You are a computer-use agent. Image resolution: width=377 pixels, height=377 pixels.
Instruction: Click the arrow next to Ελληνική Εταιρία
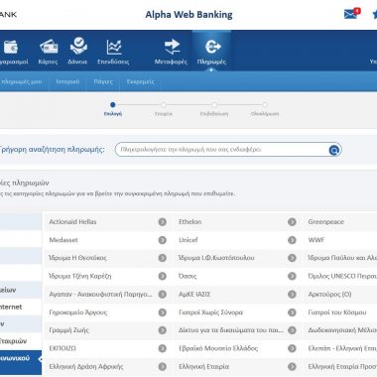click(x=292, y=366)
